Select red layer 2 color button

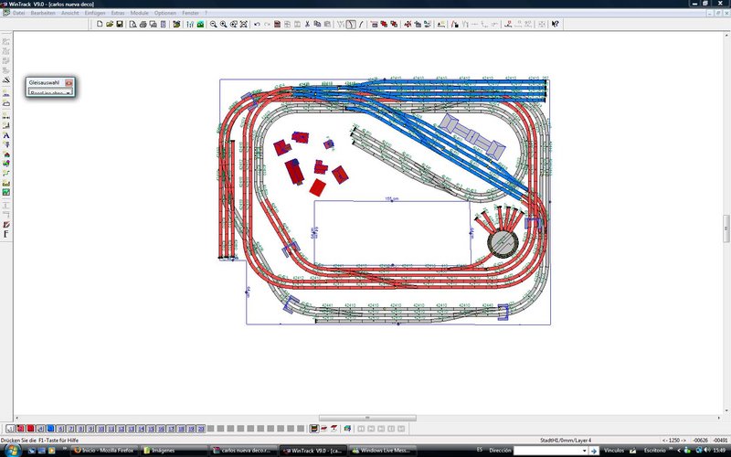[20, 429]
